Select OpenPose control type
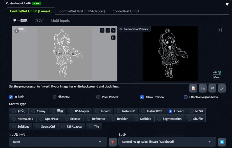 click(x=49, y=119)
